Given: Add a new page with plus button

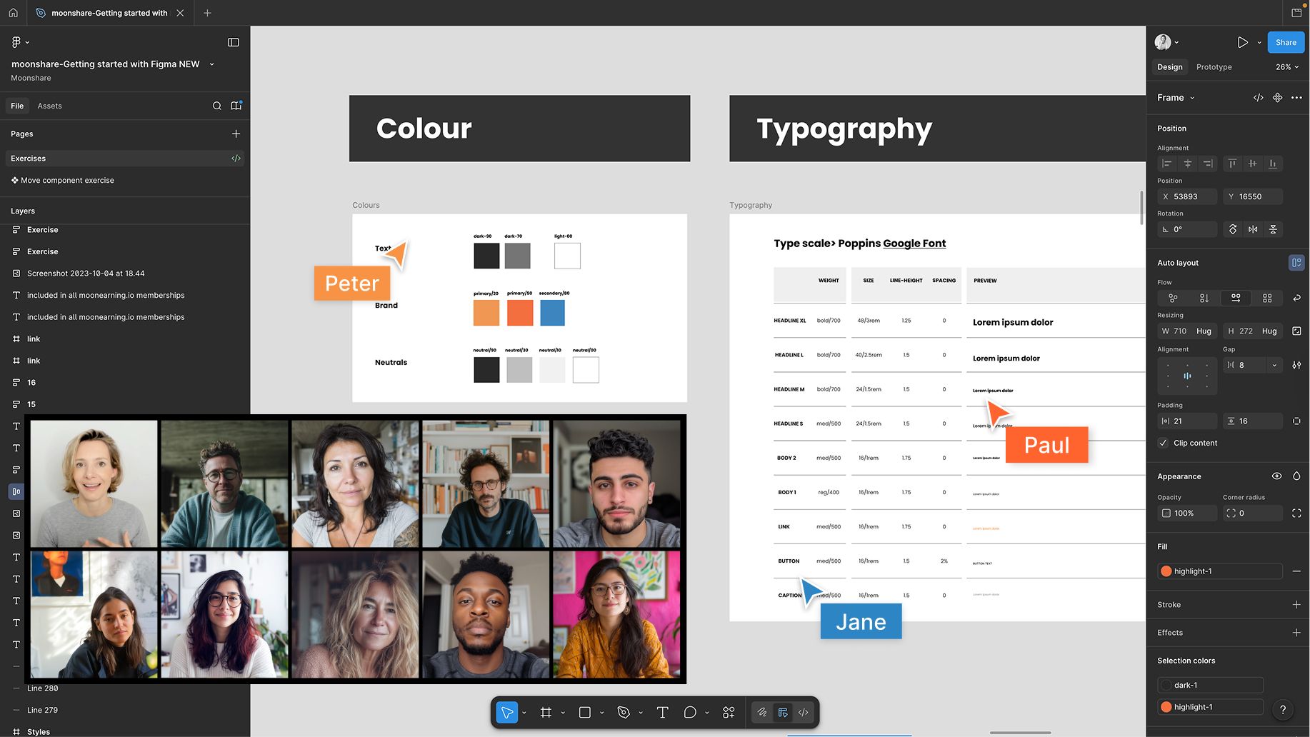Looking at the screenshot, I should [236, 134].
